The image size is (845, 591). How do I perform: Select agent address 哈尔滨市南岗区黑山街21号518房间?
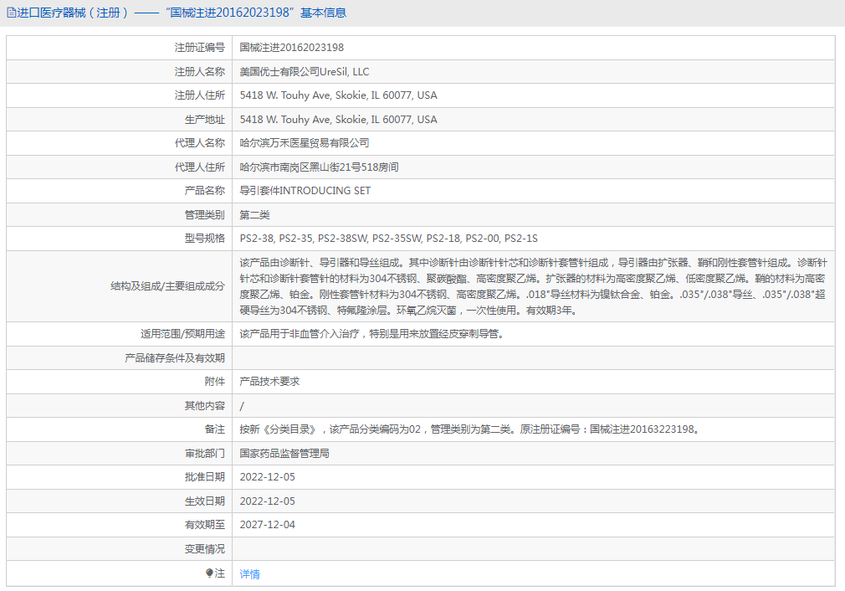[x=319, y=167]
